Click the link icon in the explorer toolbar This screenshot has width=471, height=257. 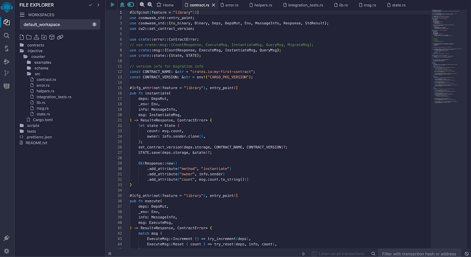coord(60,36)
